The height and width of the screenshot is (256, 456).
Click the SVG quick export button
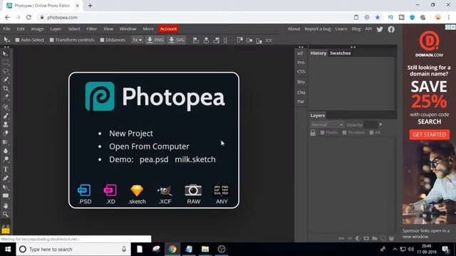click(177, 40)
